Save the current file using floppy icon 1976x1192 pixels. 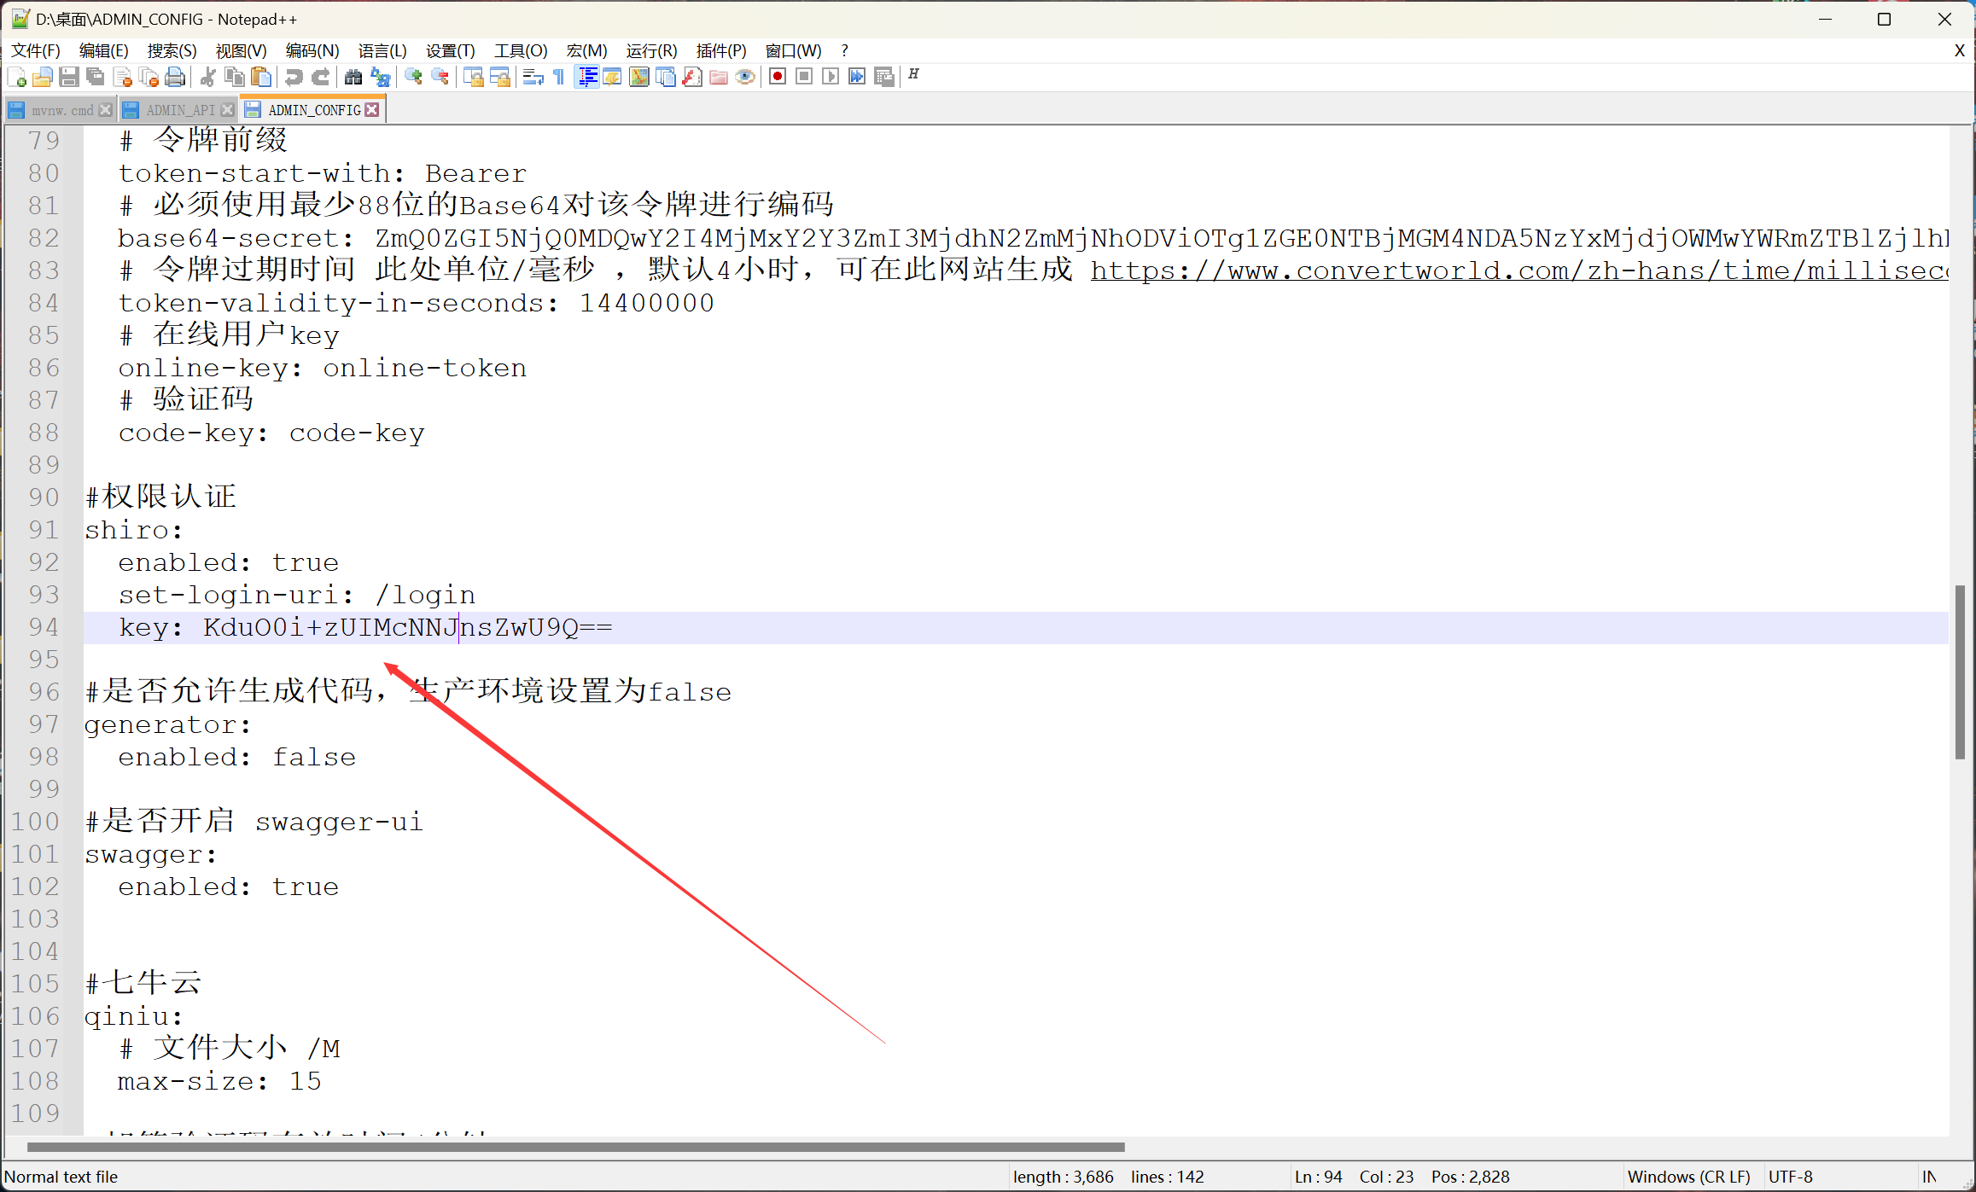[69, 78]
